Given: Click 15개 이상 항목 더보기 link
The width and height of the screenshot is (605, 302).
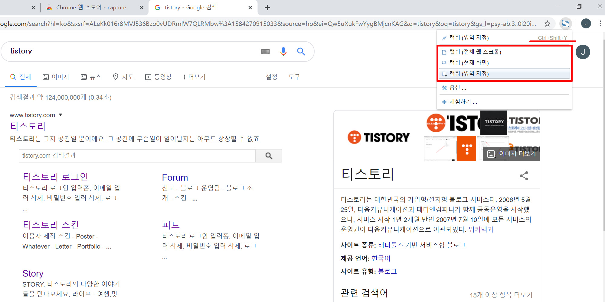Looking at the screenshot, I should click(x=501, y=295).
